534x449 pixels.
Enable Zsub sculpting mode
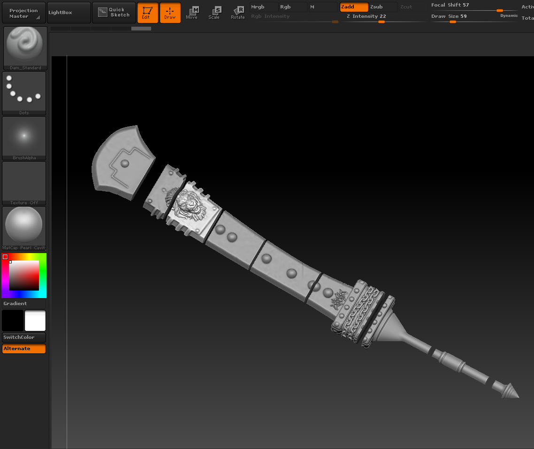[x=382, y=7]
